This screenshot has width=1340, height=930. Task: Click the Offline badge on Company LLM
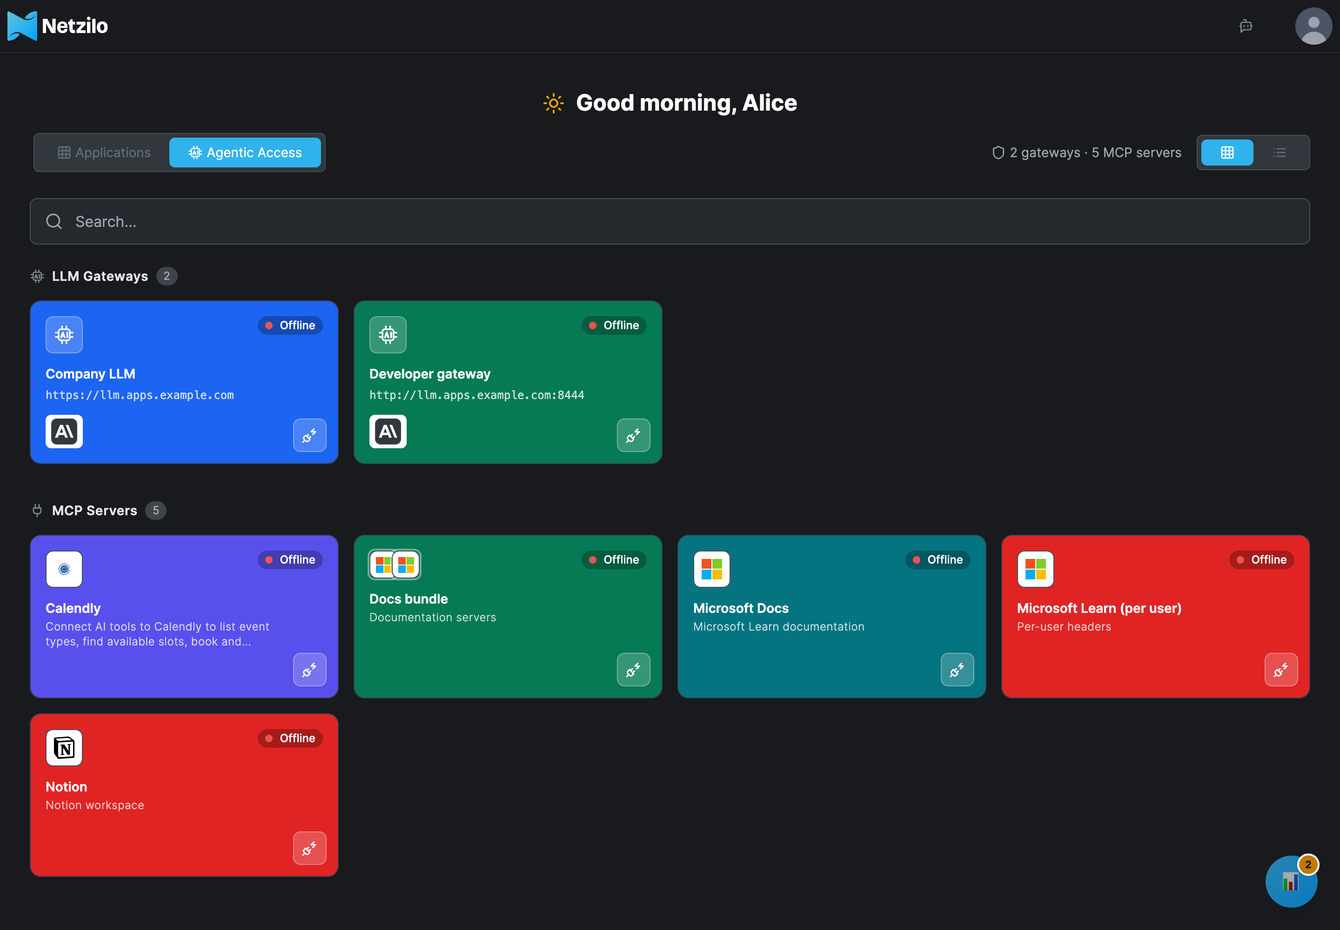(290, 326)
